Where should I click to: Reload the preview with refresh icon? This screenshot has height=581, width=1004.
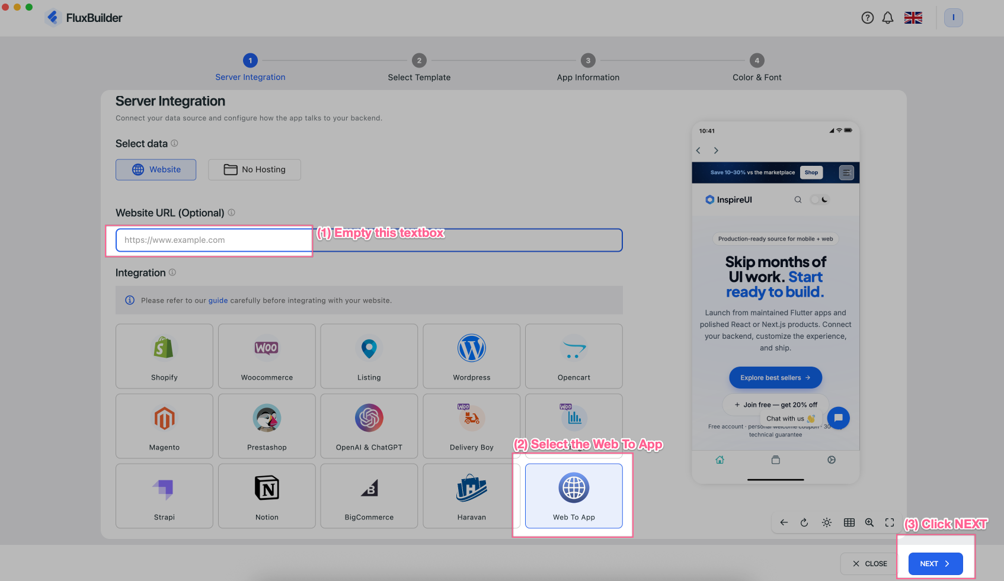(x=804, y=522)
